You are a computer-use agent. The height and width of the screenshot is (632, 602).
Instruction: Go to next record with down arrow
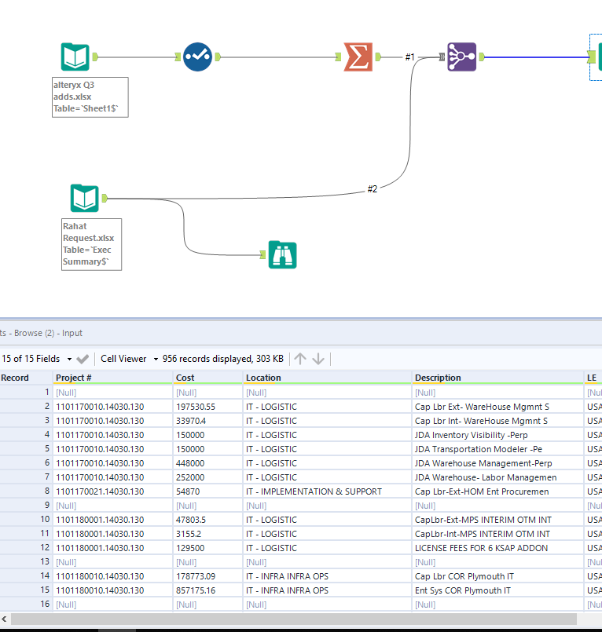tap(318, 359)
